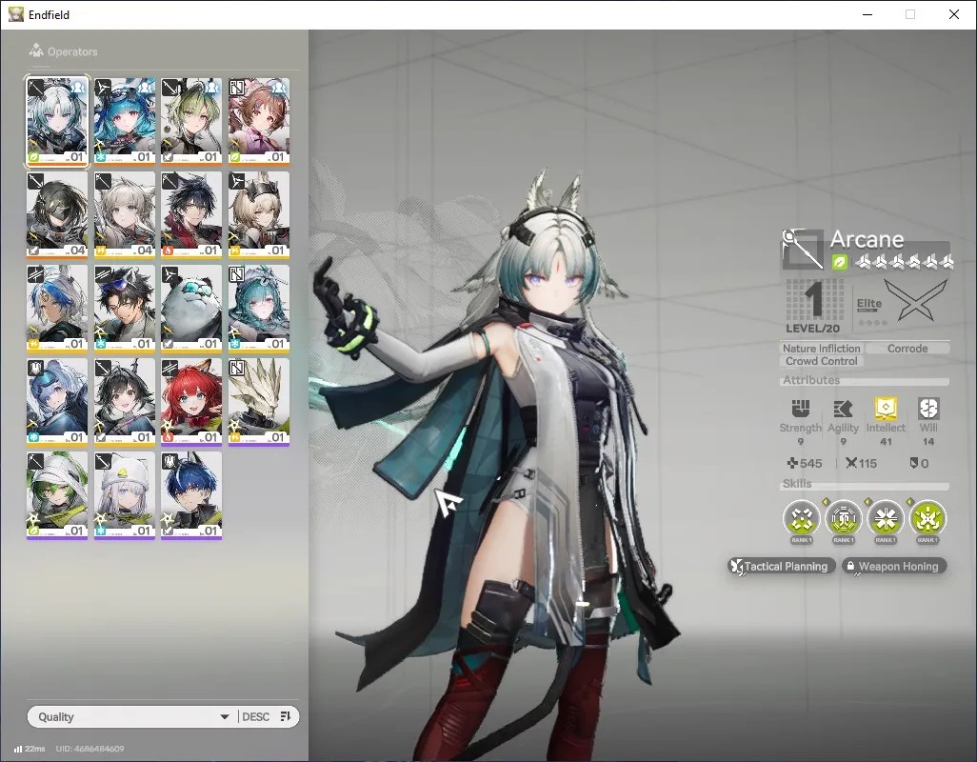The image size is (977, 762).
Task: Select the dark-skinned silver-blue haired operator
Action: click(x=57, y=309)
